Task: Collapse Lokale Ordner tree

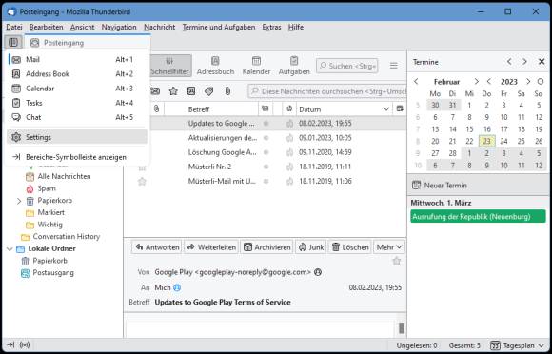Action: [10, 248]
